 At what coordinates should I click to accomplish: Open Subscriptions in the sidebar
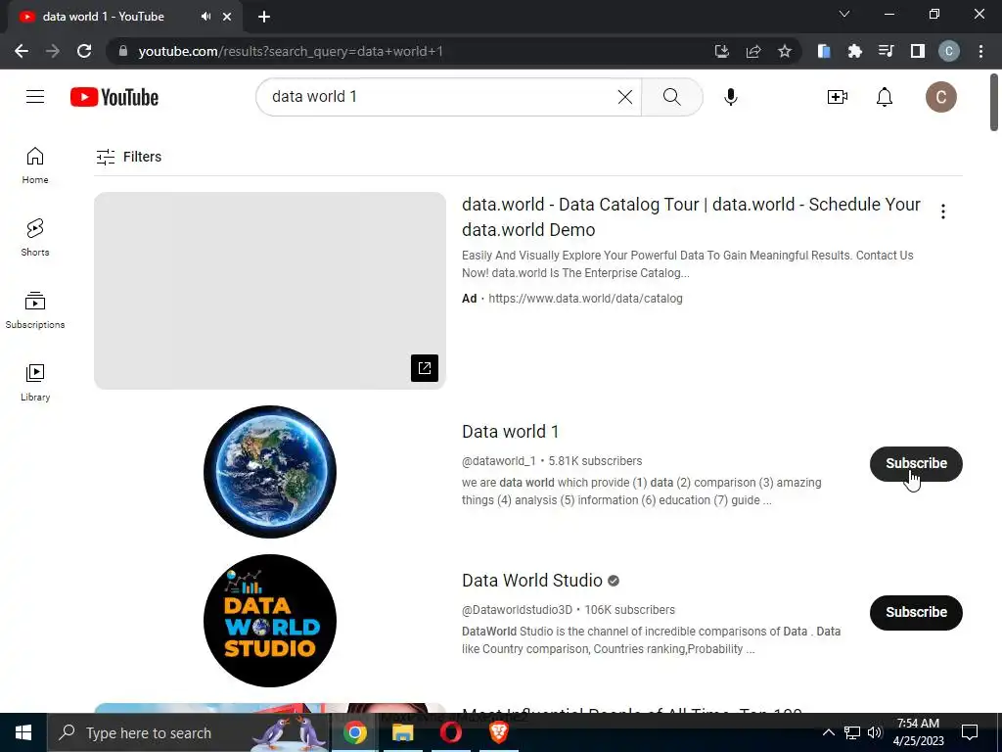tap(35, 310)
